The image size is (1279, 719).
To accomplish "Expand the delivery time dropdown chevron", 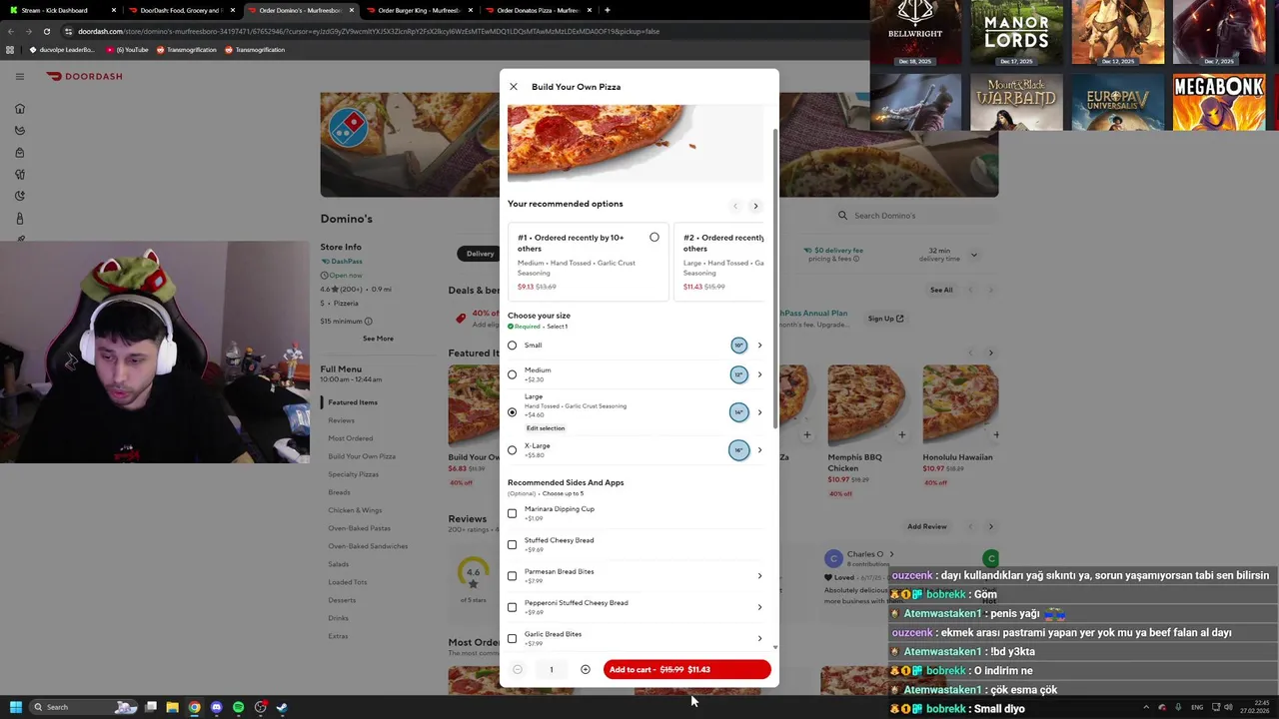I will pos(974,255).
